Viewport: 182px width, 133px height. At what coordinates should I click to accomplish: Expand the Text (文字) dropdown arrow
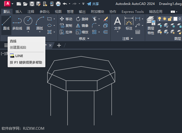pos(118,32)
